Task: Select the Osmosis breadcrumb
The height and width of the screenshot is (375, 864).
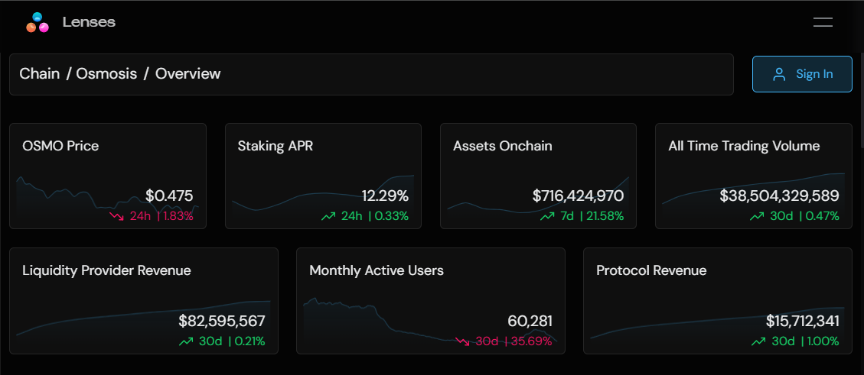Action: point(106,74)
